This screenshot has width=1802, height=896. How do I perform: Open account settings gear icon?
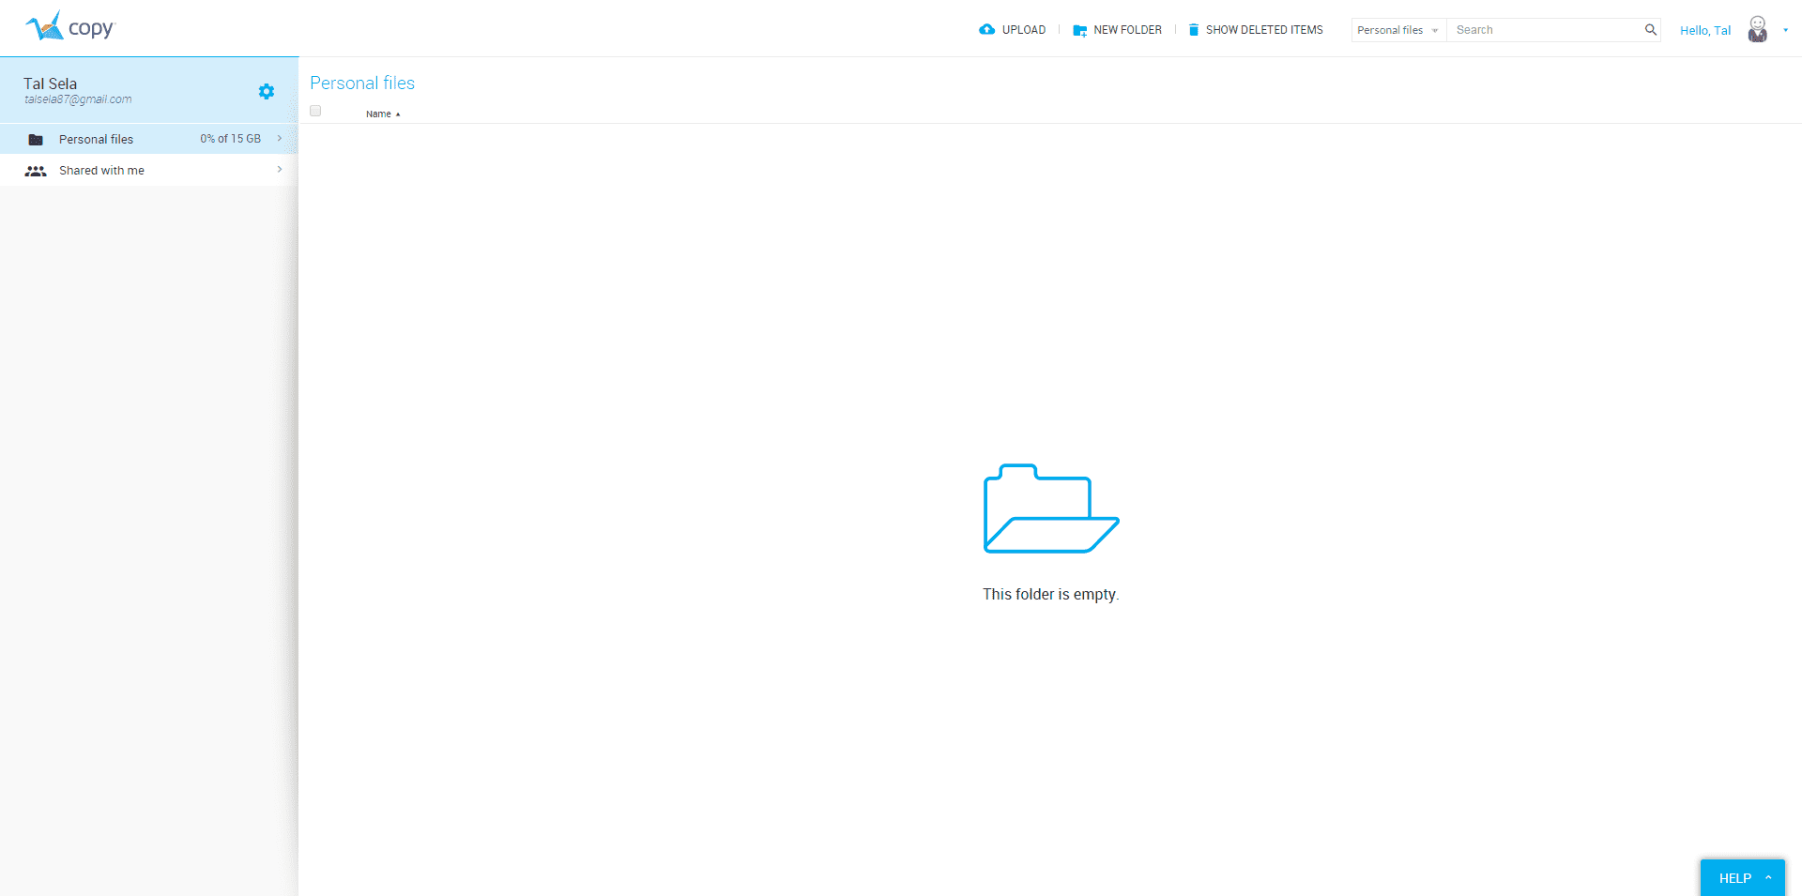click(x=267, y=91)
